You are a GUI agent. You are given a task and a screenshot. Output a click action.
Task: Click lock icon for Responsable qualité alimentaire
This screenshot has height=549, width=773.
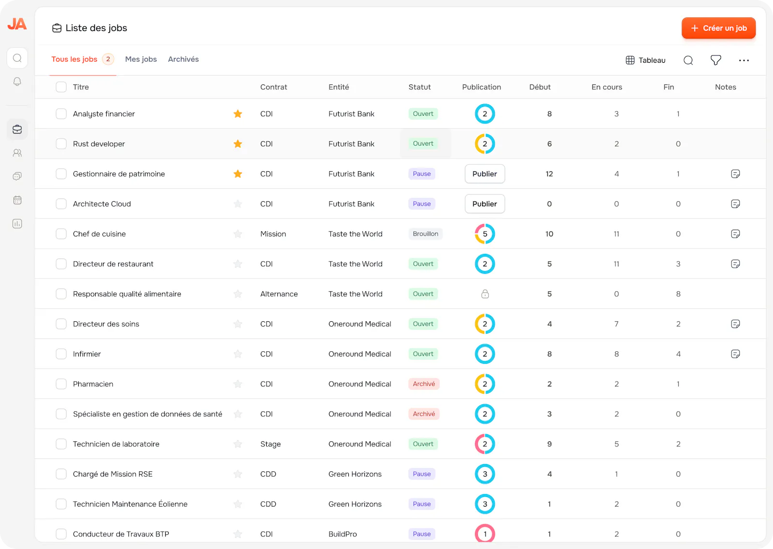[x=485, y=294]
